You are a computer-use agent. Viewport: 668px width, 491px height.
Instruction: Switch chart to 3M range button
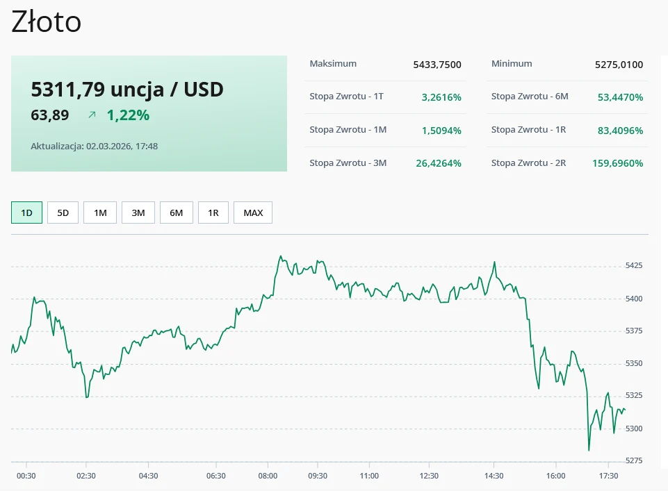138,213
